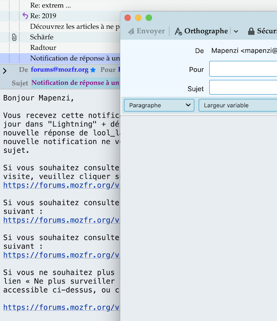277x321 pixels.
Task: Click the Sécurité lock icon
Action: (251, 31)
